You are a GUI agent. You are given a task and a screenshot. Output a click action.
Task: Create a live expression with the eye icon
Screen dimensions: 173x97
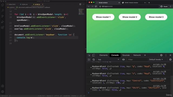click(123, 60)
